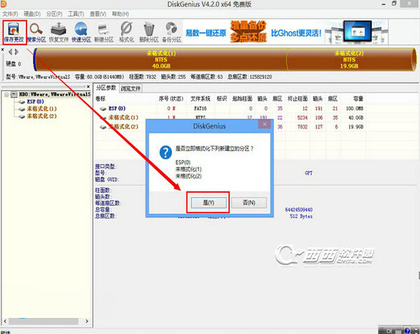Click the GPT partition table type value

pos(309,173)
